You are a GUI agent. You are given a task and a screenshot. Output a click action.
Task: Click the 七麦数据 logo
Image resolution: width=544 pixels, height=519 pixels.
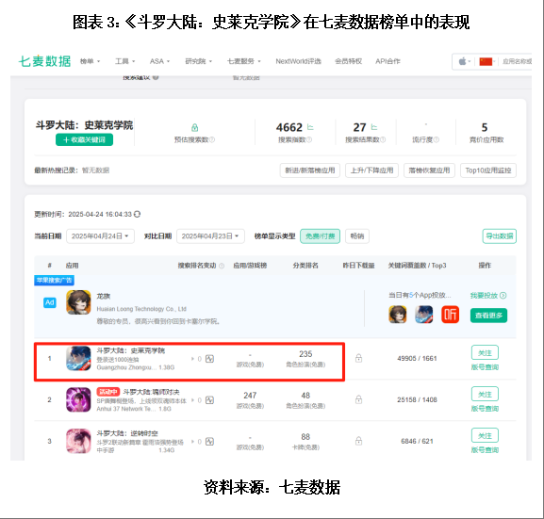coord(44,61)
